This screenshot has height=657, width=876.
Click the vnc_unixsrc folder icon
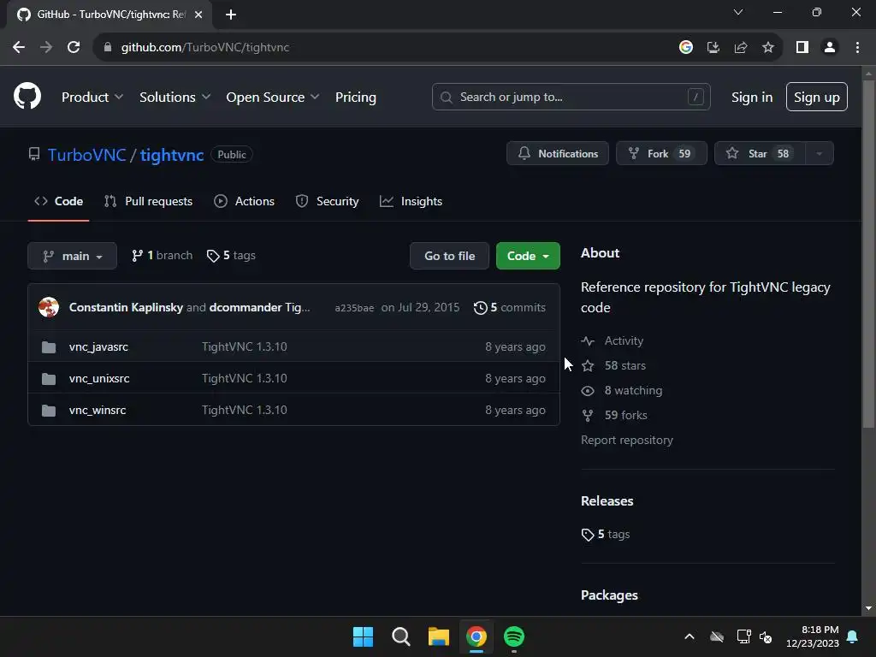pyautogui.click(x=49, y=379)
